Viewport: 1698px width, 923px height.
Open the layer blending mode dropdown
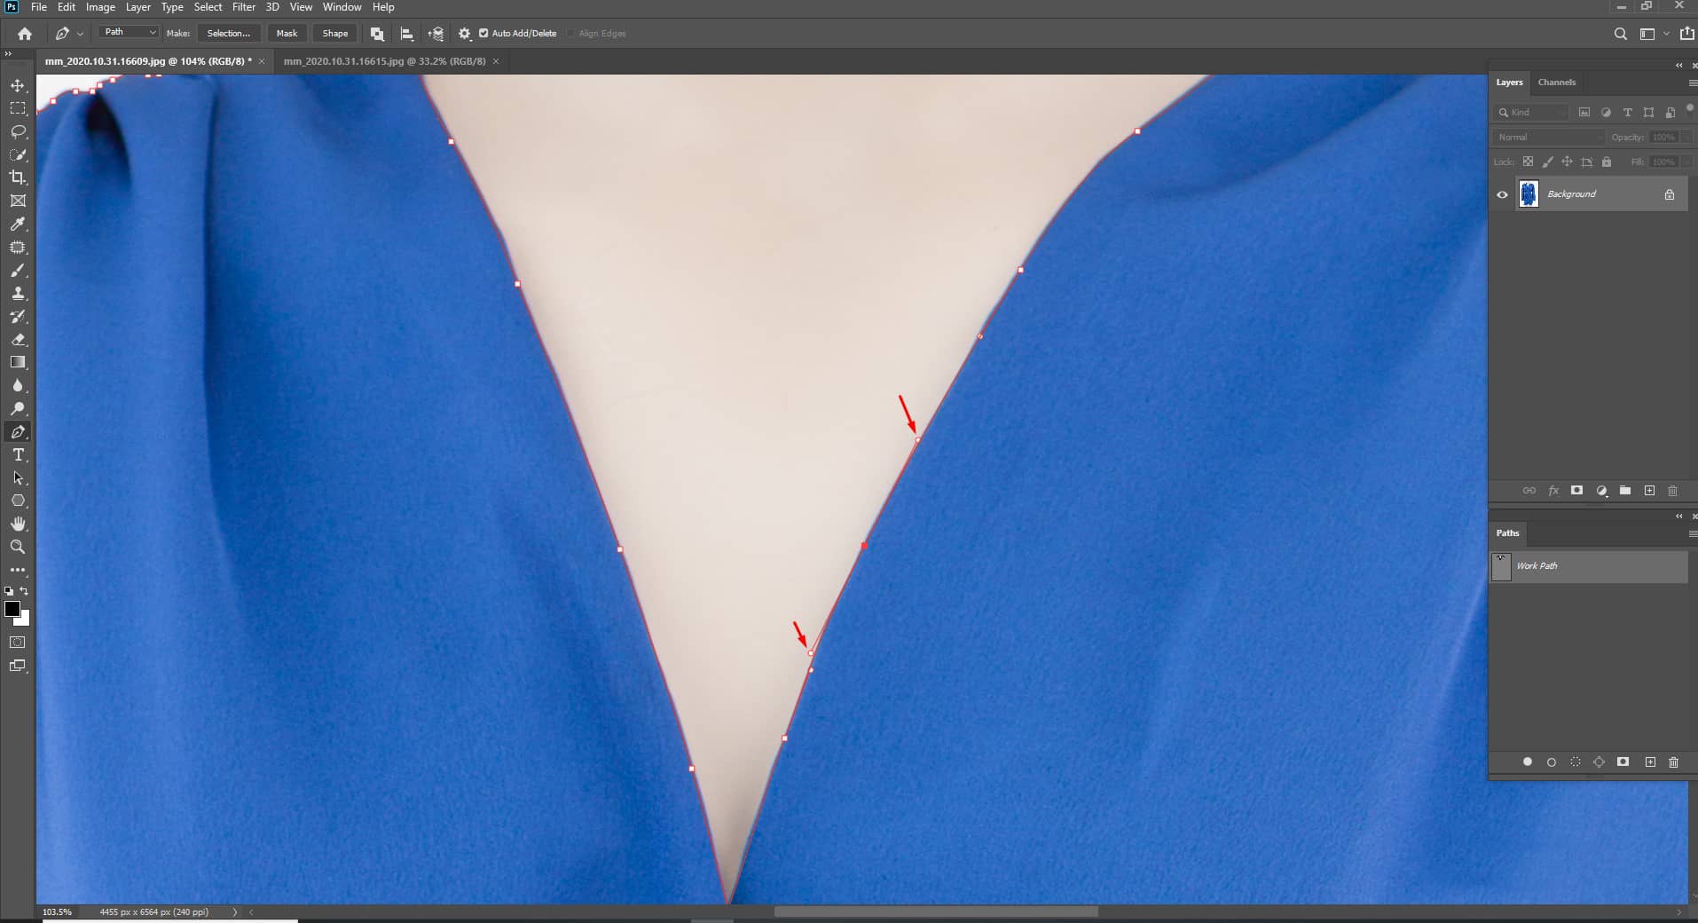pos(1547,137)
